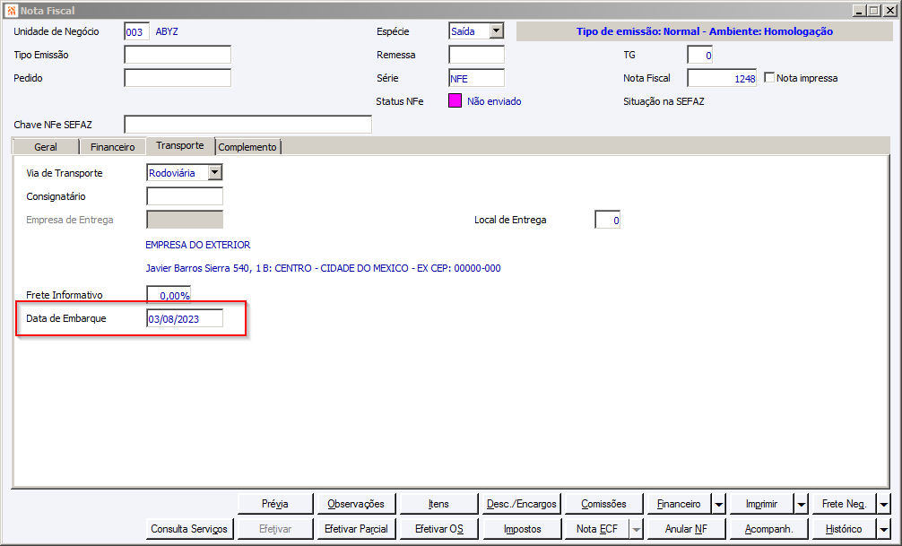Focus the Tipo Emissão field
The height and width of the screenshot is (546, 902).
[x=178, y=55]
